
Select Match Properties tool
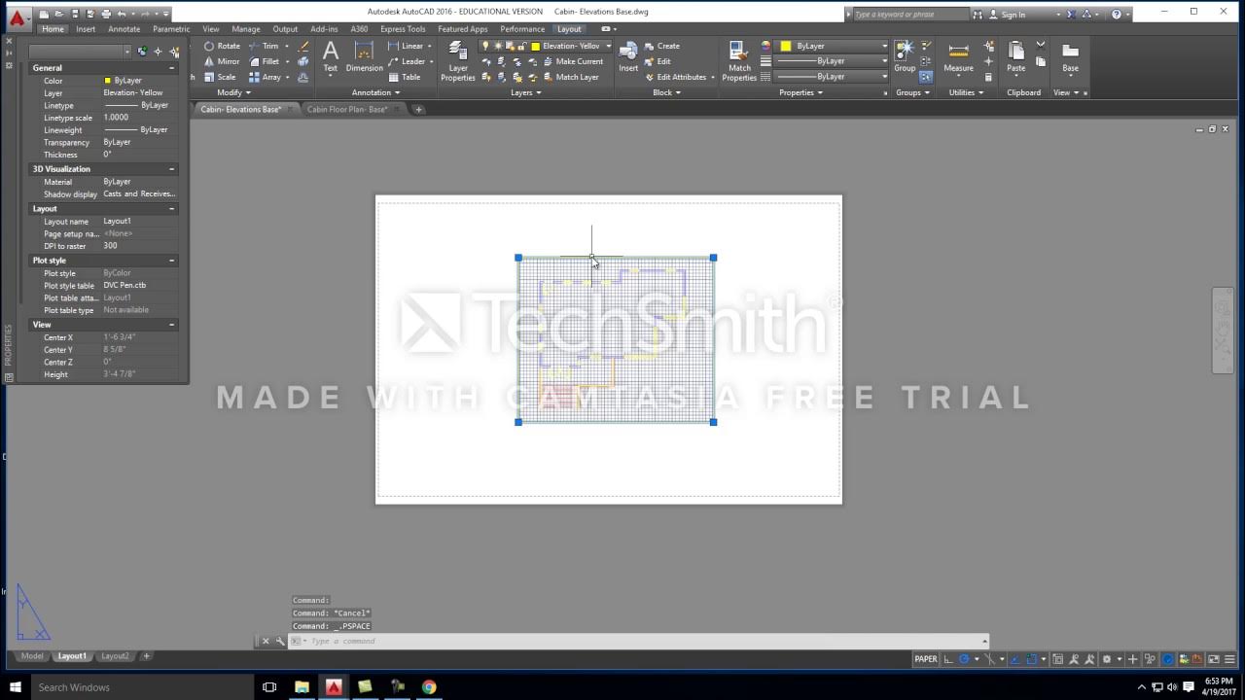click(x=739, y=60)
